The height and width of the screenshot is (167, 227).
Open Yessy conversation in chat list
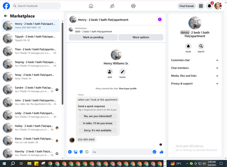[30, 77]
